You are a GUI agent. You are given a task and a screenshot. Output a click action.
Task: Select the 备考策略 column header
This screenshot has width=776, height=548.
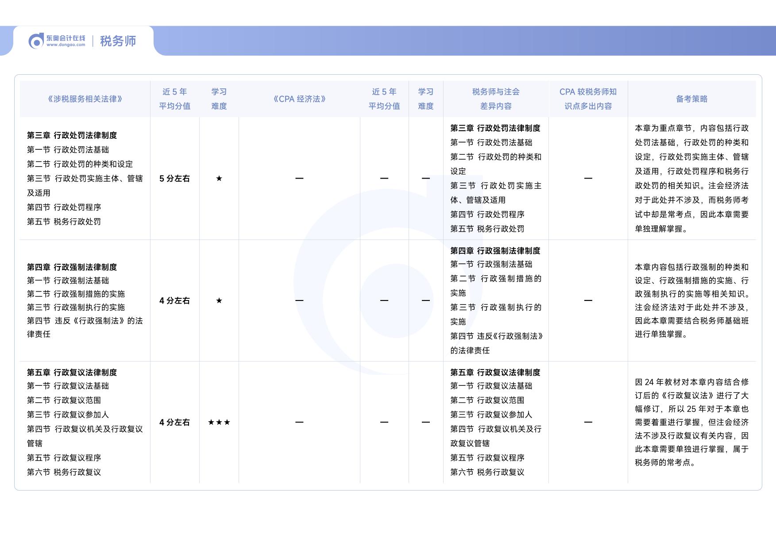click(x=691, y=99)
